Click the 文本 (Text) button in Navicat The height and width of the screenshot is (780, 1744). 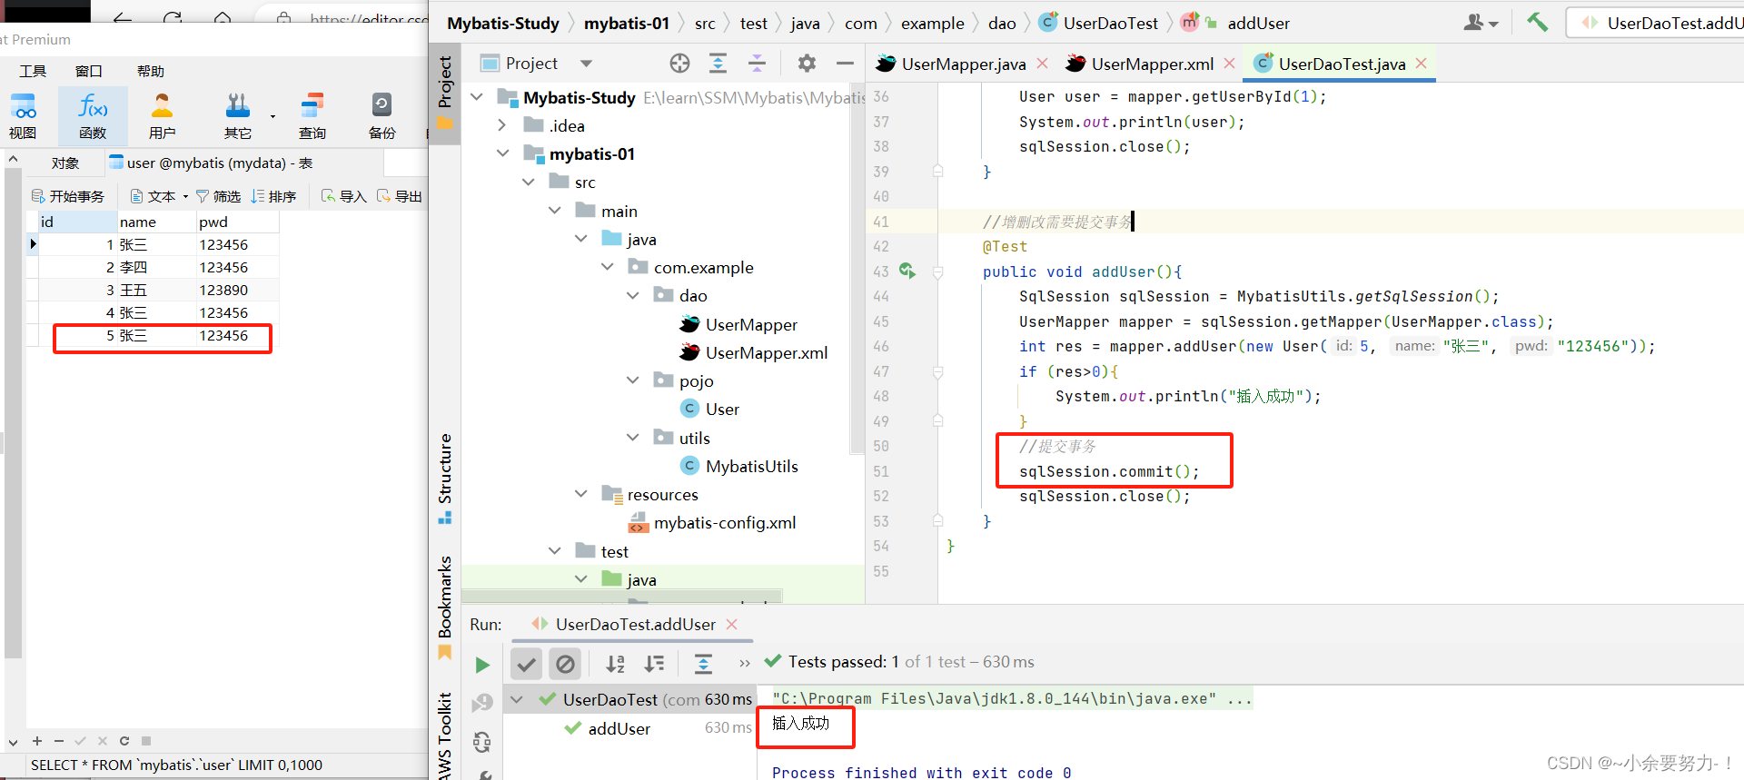159,196
